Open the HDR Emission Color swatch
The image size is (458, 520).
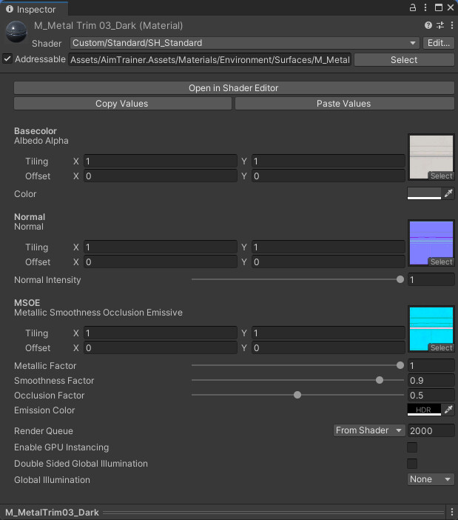click(424, 410)
